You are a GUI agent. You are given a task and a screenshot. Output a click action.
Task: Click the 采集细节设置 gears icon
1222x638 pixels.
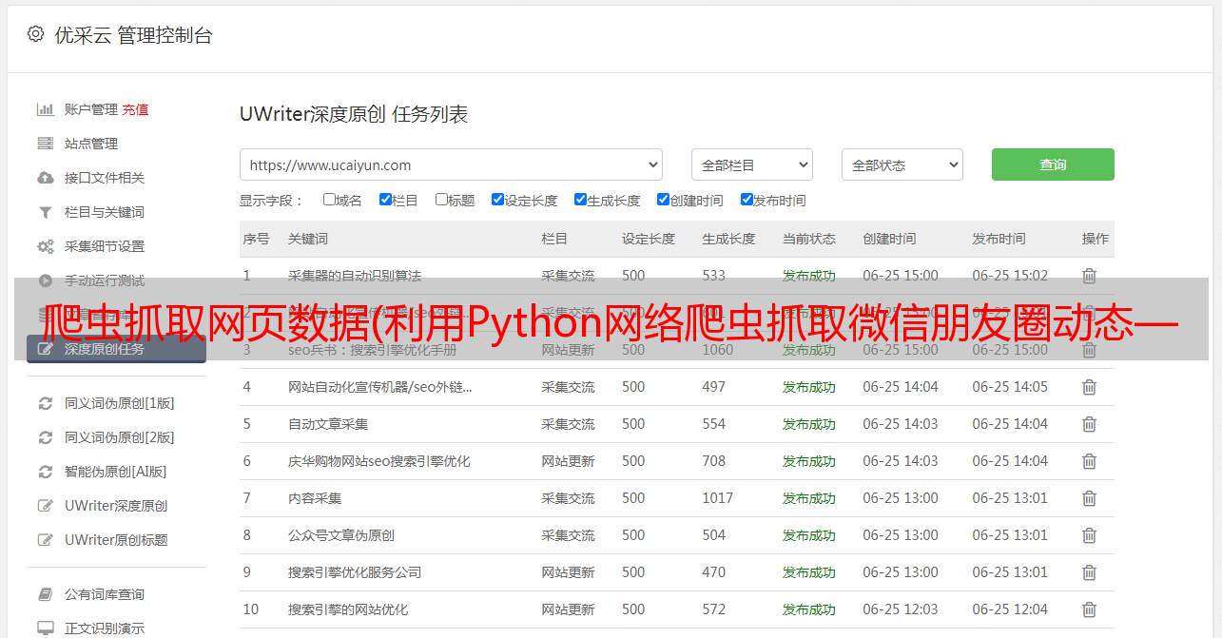coord(45,246)
